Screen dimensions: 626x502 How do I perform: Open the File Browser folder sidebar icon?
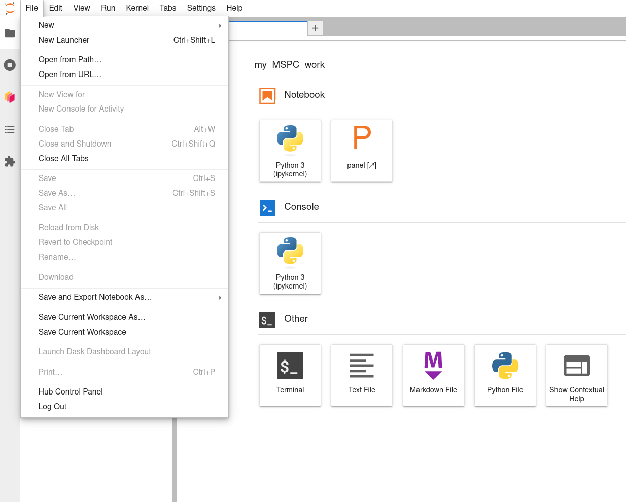pos(10,33)
